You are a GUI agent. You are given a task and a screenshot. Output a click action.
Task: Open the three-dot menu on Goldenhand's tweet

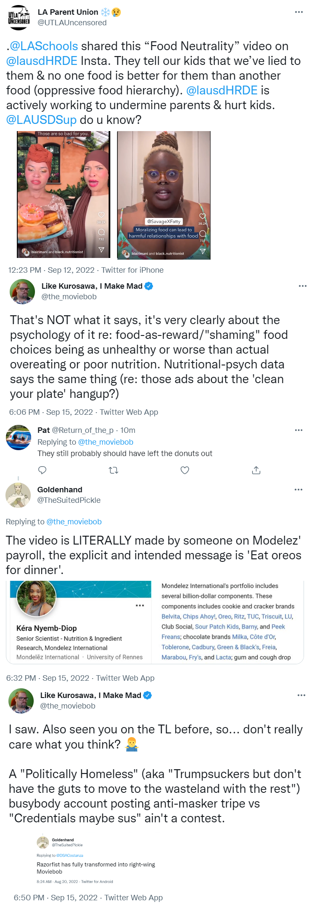click(299, 489)
